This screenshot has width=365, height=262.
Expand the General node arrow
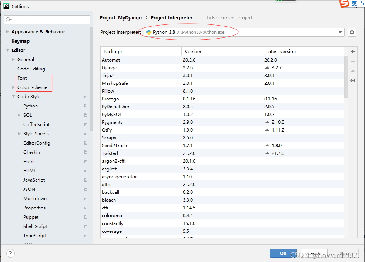coord(13,59)
